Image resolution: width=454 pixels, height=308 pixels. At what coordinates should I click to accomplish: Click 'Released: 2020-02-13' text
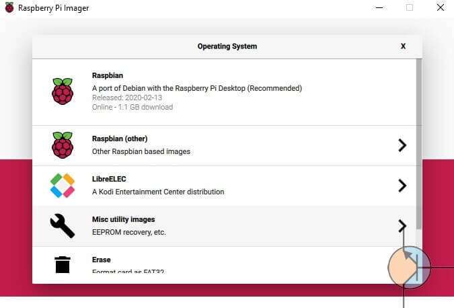coord(127,98)
